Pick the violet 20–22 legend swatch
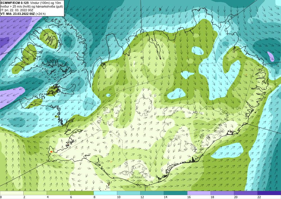This screenshot has height=199, width=281. point(246,193)
